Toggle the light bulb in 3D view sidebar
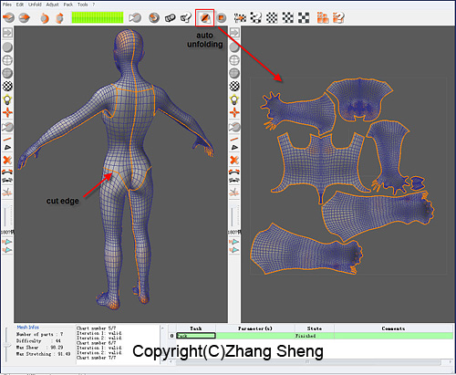The image size is (456, 375). tap(7, 99)
